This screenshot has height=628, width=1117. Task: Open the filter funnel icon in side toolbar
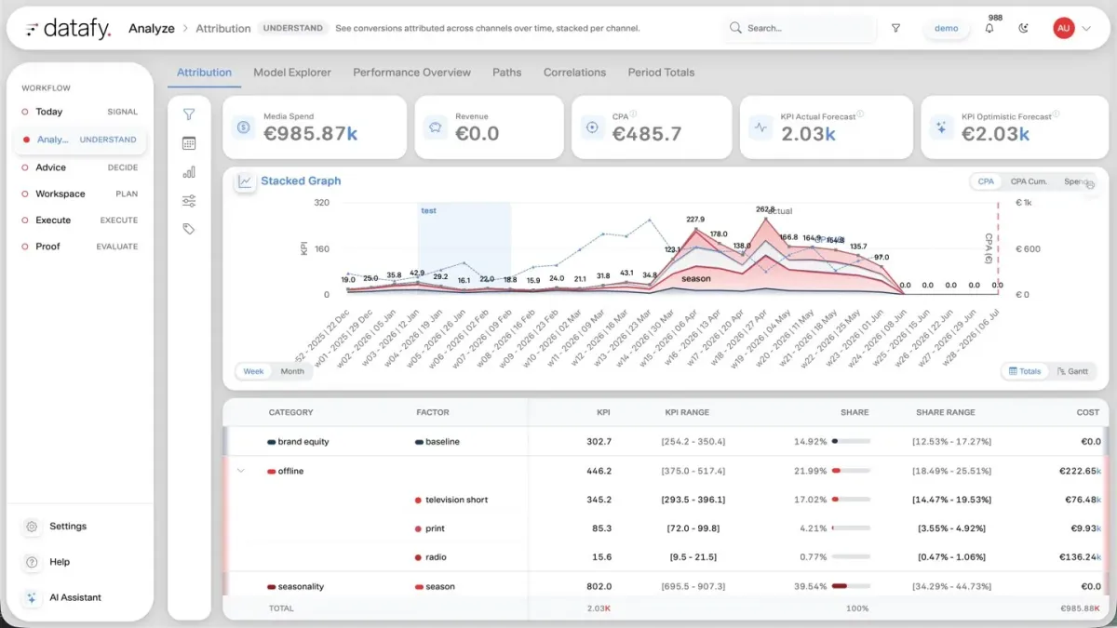189,114
